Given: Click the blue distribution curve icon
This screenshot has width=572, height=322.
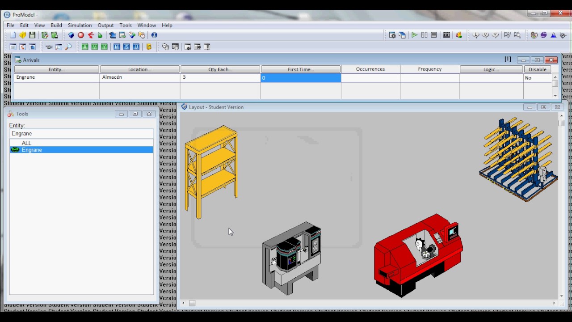Looking at the screenshot, I should pyautogui.click(x=553, y=35).
